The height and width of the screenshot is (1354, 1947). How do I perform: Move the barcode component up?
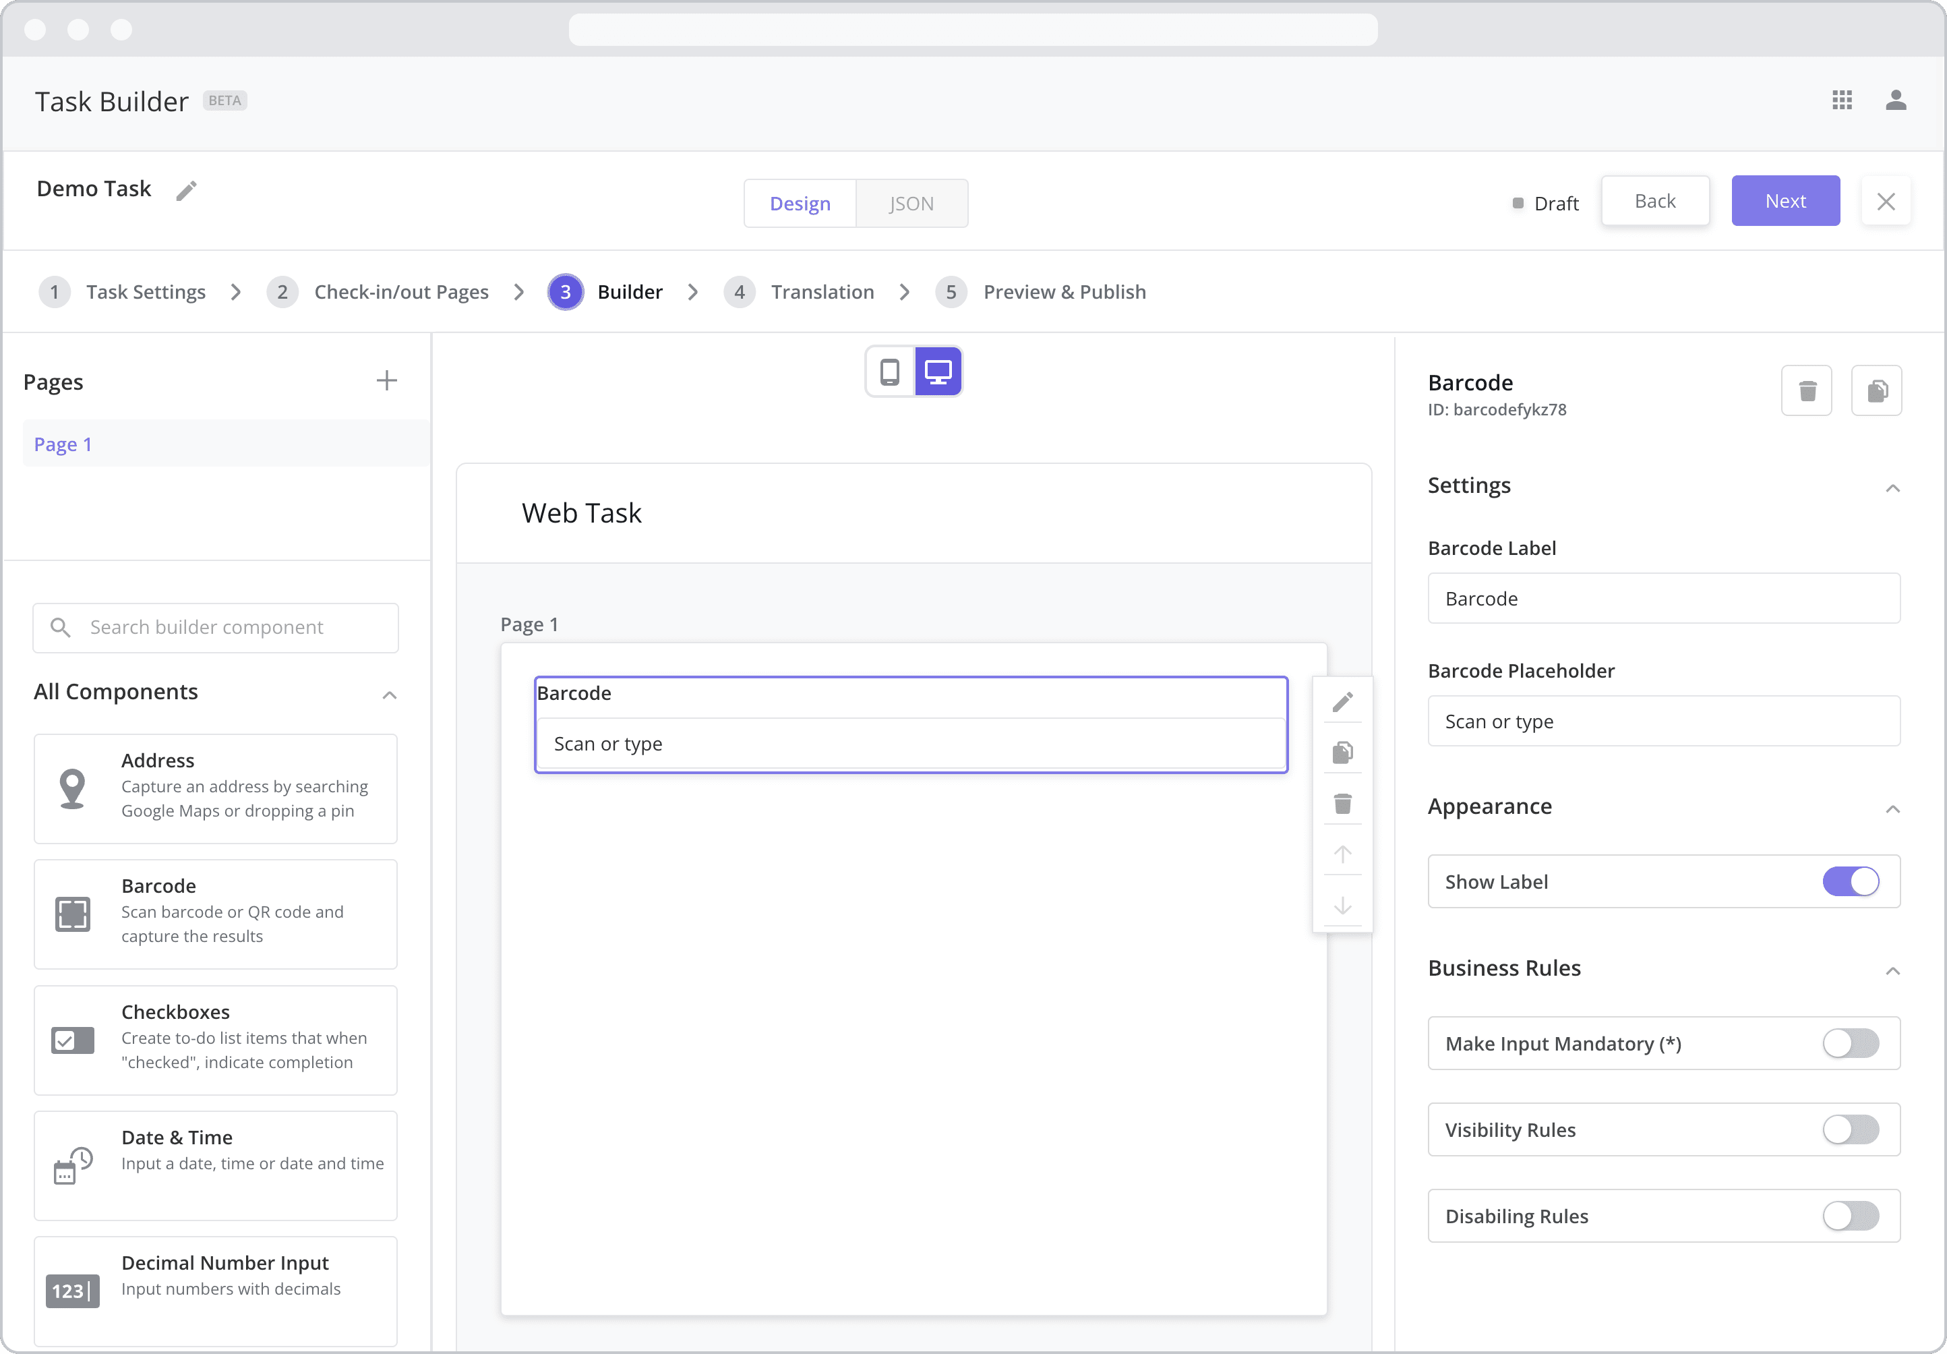1342,854
